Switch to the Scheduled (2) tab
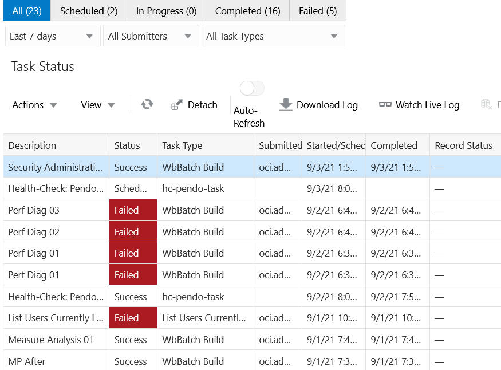The image size is (501, 370). tap(89, 10)
